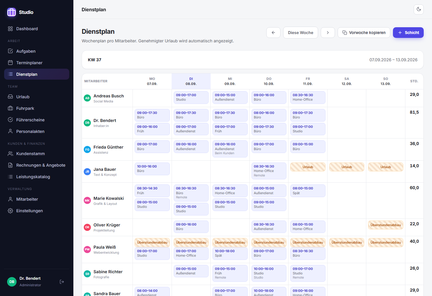Select Oliver Krüger's Thursday Außendienst shift
The image size is (432, 296).
[x=269, y=227]
